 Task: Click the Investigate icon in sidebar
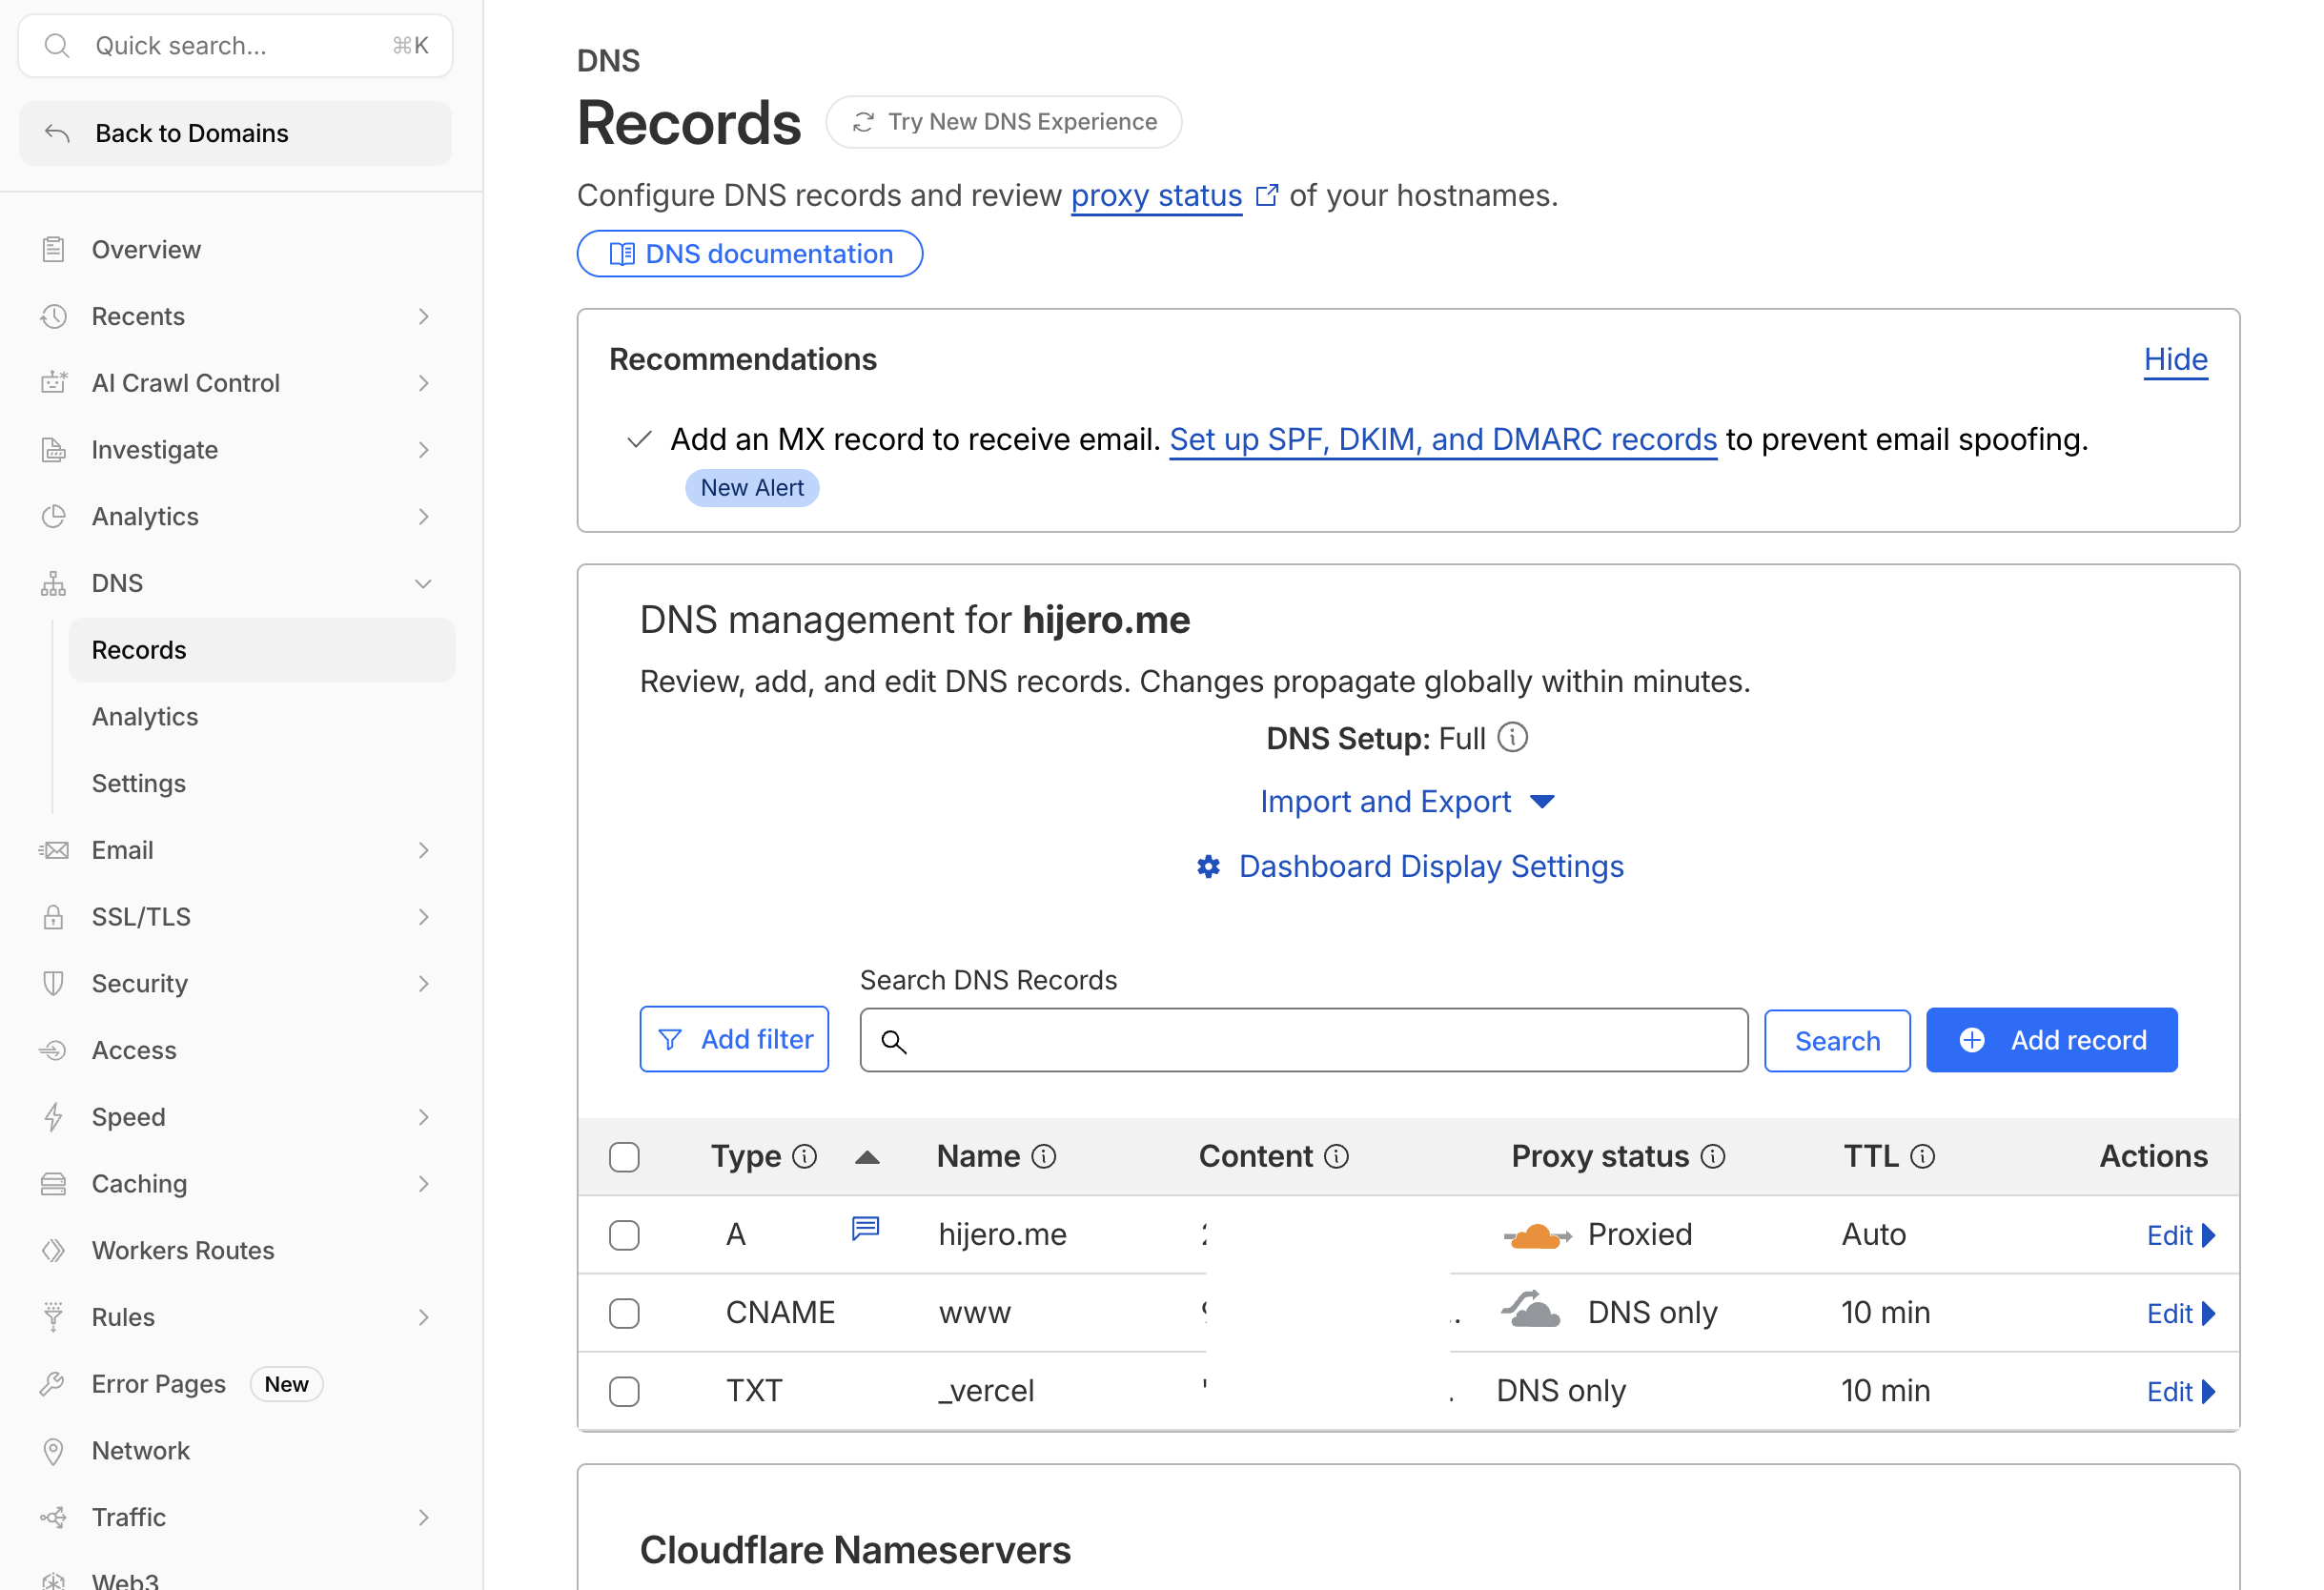point(54,450)
